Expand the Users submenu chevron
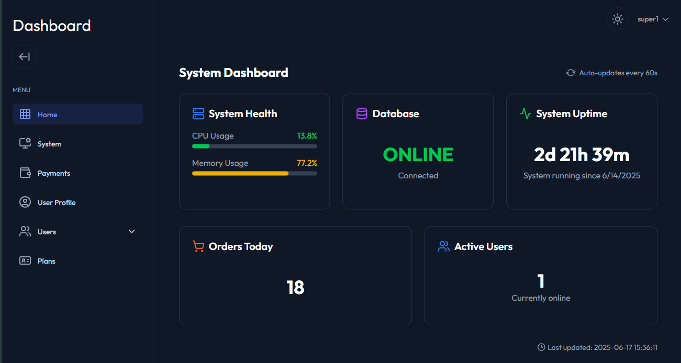This screenshot has width=681, height=363. click(132, 231)
